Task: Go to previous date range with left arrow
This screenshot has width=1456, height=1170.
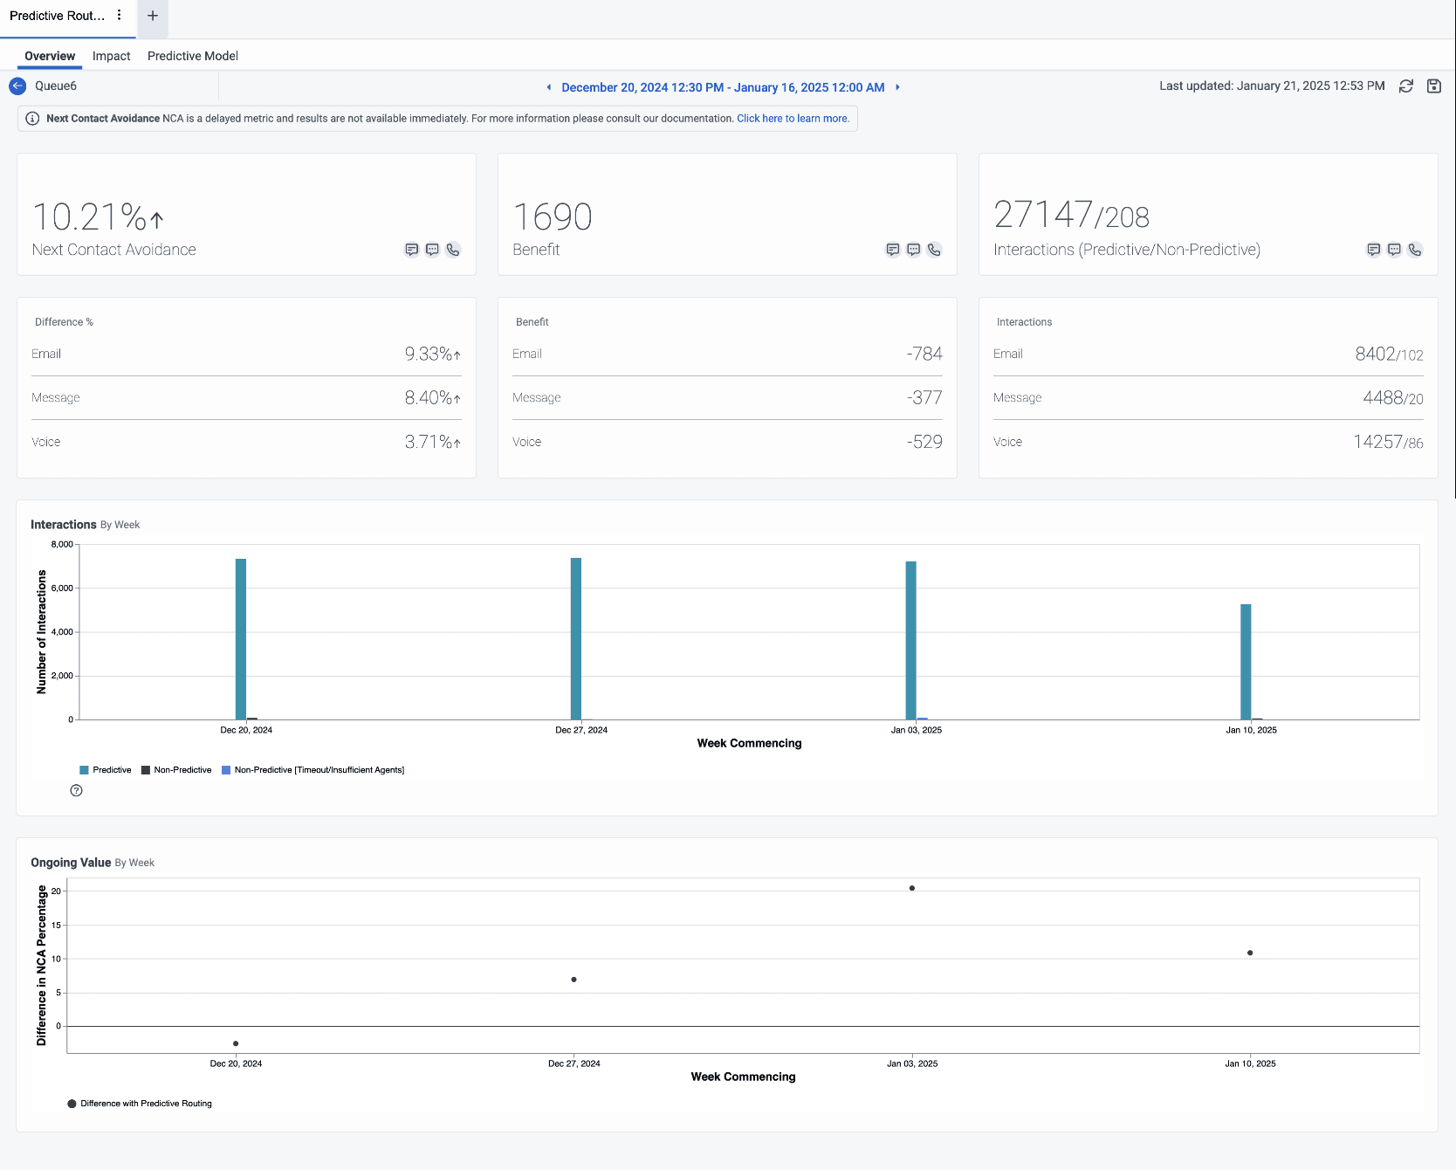Action: pyautogui.click(x=548, y=87)
